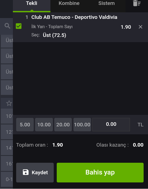Viewport: 148px width, 189px height.
Task: Pick the 20.00 quick stake button
Action: tap(63, 124)
